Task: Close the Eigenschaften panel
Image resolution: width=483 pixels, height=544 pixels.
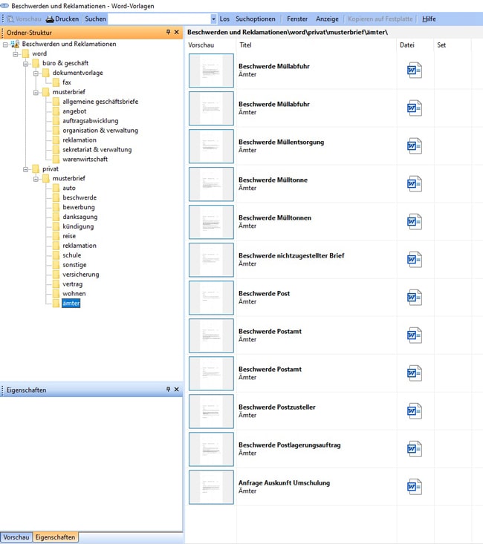Action: (x=177, y=390)
